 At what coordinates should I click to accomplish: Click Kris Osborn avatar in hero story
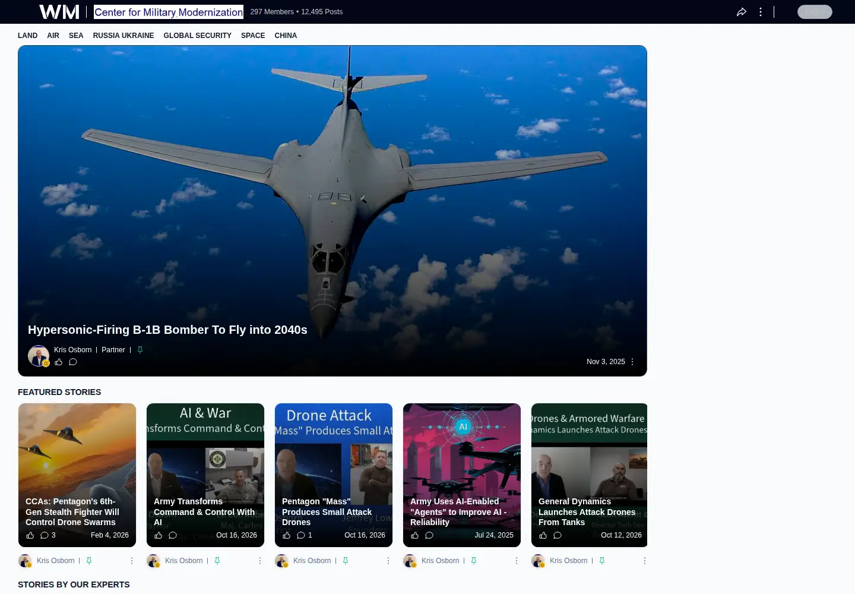(x=39, y=356)
